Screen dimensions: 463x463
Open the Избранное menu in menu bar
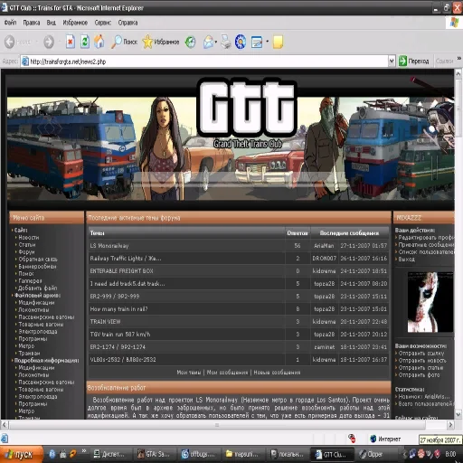[x=75, y=23]
